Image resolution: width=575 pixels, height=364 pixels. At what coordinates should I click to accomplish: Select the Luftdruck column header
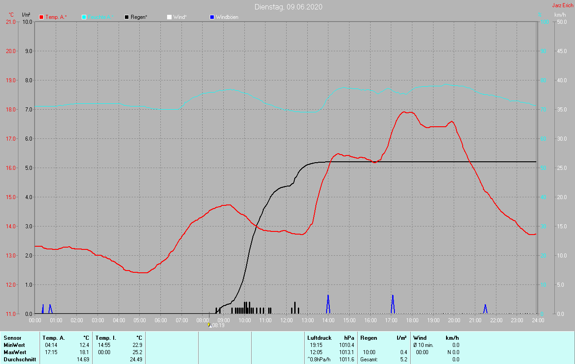319,337
